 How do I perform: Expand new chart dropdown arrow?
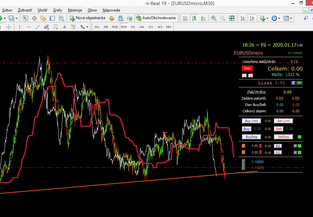click(4, 18)
